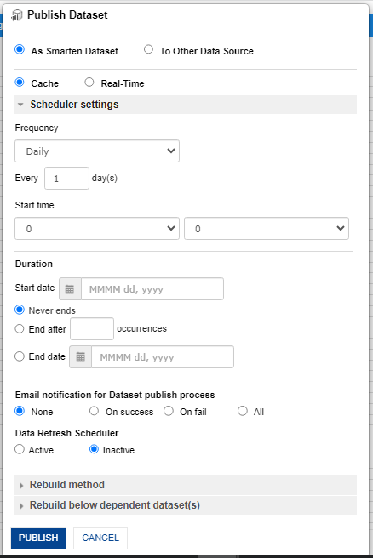Expand Rebuild below dependent dataset(s) section

pos(186,505)
